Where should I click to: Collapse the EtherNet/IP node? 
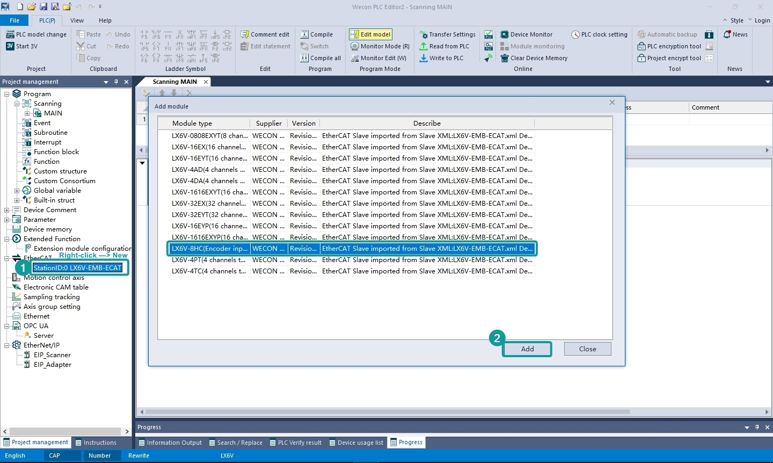click(x=7, y=345)
